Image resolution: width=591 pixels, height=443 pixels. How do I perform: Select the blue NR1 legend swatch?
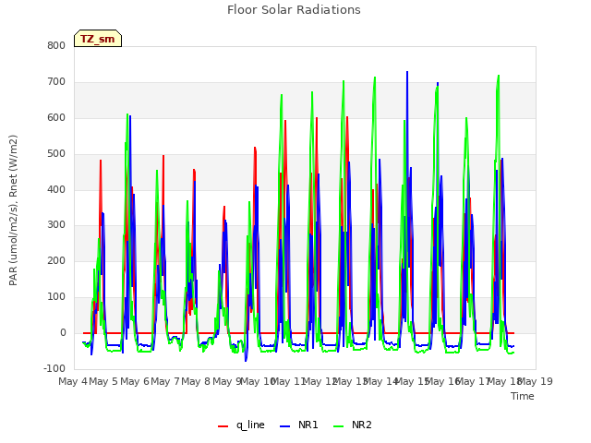pyautogui.click(x=285, y=426)
